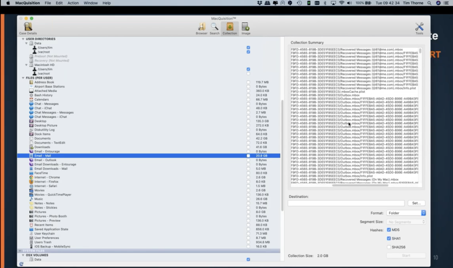The width and height of the screenshot is (453, 268).
Task: Uncheck Data /var/root user directory
Action: coord(248,52)
